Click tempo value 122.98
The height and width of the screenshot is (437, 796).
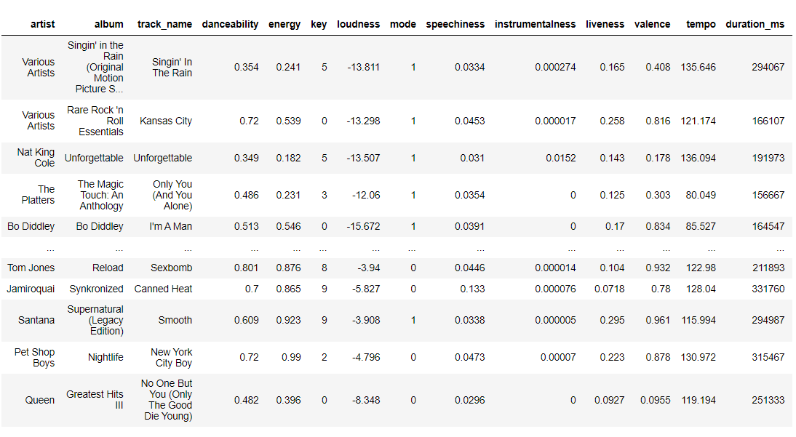coord(701,268)
